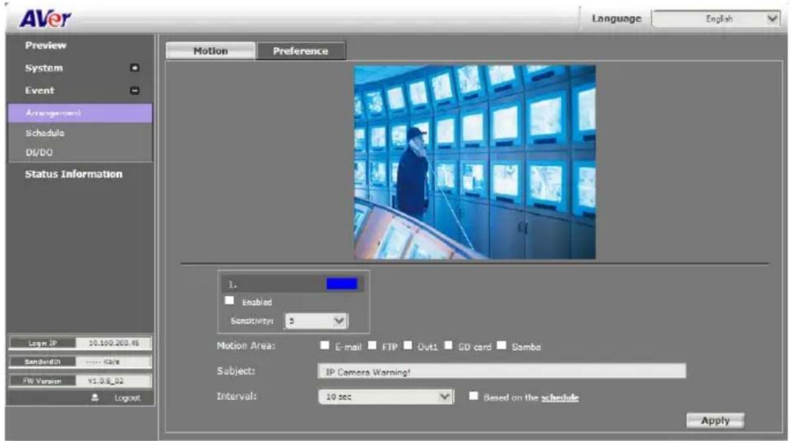
Task: Click the Subject input field
Action: pyautogui.click(x=501, y=371)
